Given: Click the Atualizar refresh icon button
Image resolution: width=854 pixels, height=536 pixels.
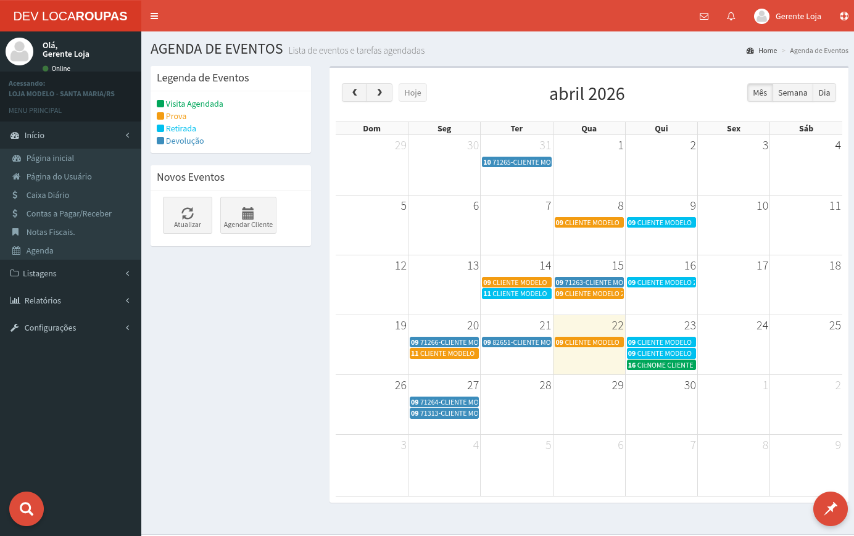Looking at the screenshot, I should point(188,215).
